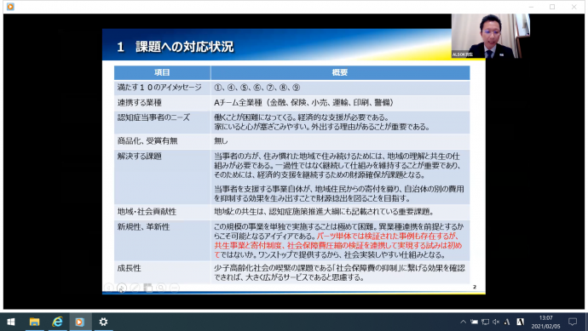Open the network status icon
Viewport: 588px width, 331px height.
(485, 322)
